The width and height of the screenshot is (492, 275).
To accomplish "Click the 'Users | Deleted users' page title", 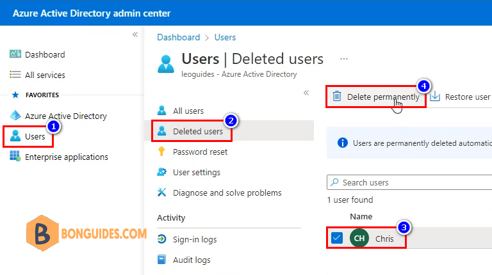I will [x=252, y=59].
